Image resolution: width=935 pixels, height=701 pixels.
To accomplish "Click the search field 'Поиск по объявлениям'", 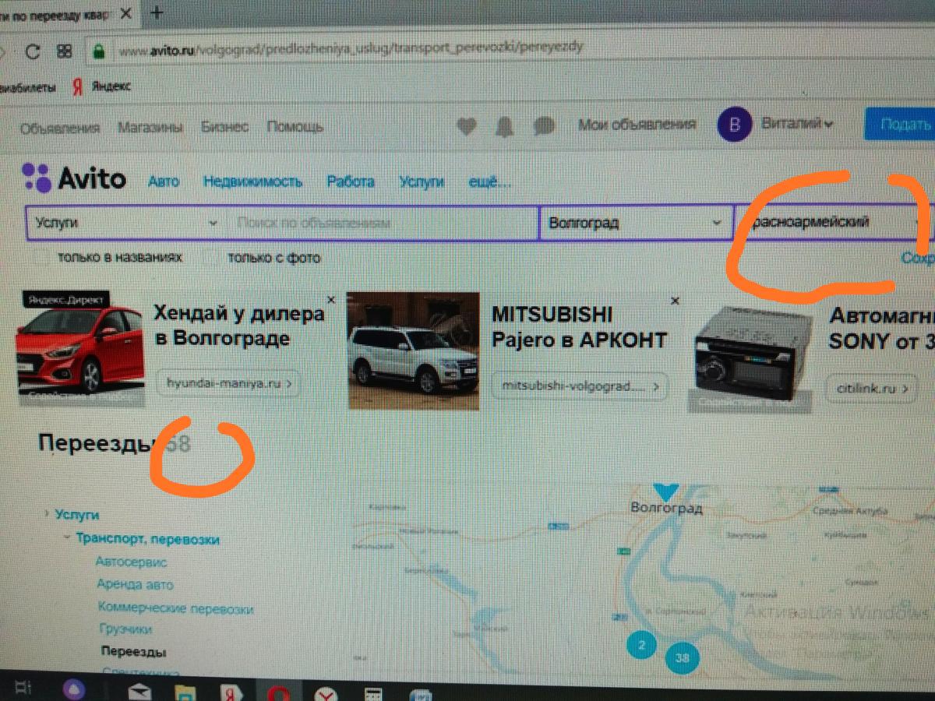I will 382,223.
